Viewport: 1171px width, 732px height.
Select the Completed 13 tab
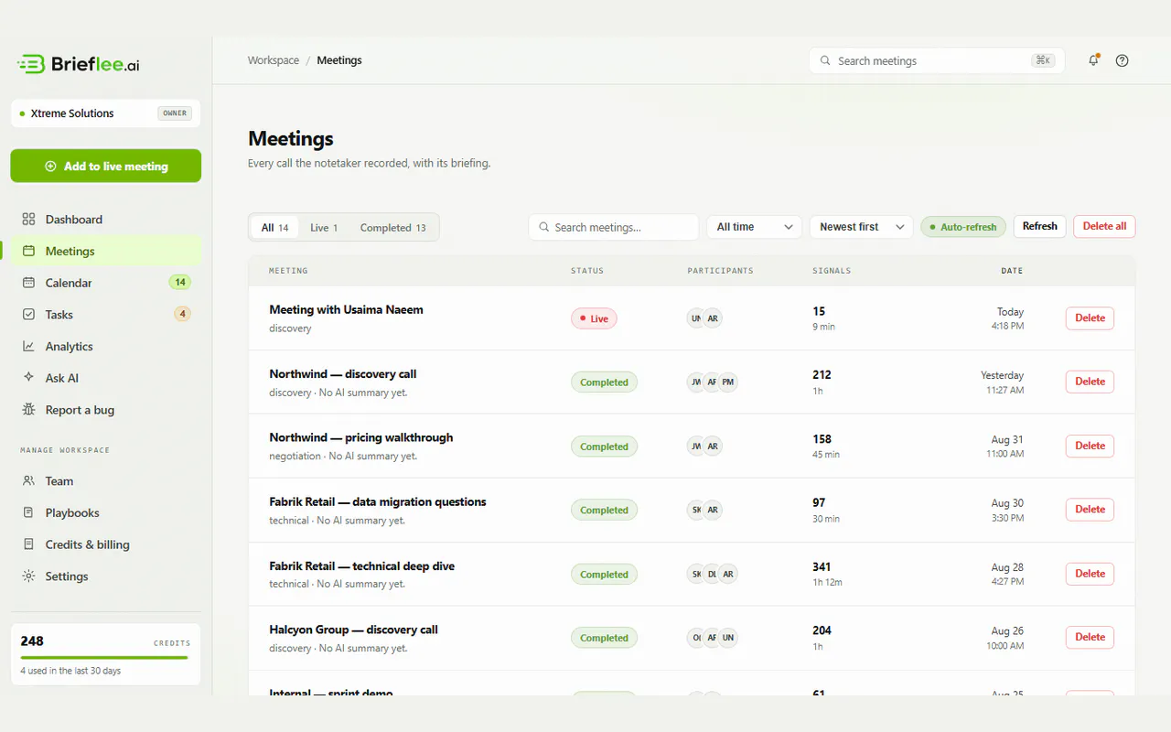pos(392,228)
